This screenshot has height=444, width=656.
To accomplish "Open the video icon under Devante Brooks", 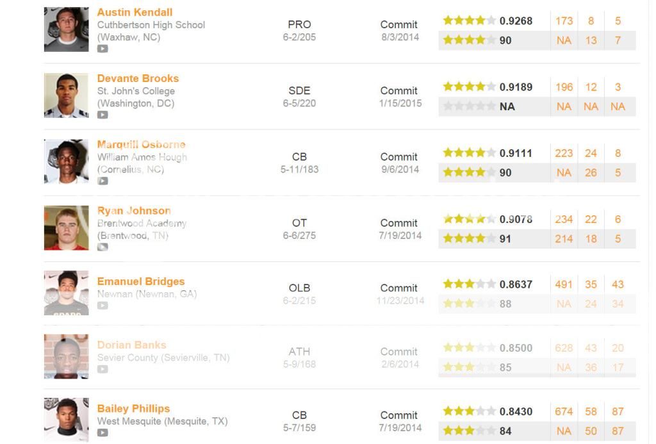I will coord(102,115).
